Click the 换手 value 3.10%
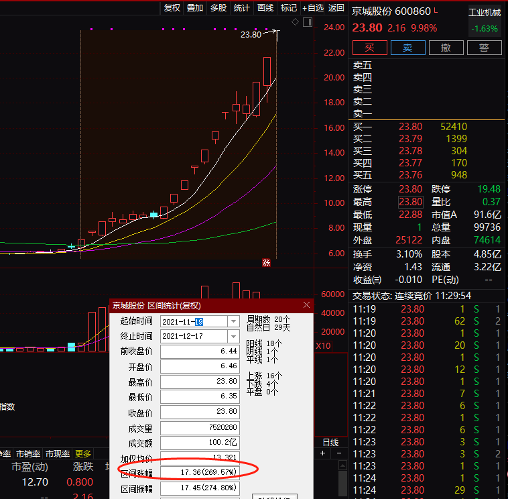 tap(409, 254)
